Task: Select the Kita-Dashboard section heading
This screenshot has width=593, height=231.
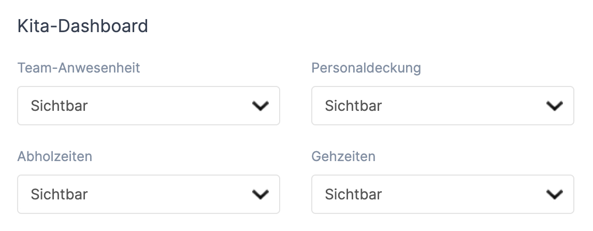Action: pos(83,26)
